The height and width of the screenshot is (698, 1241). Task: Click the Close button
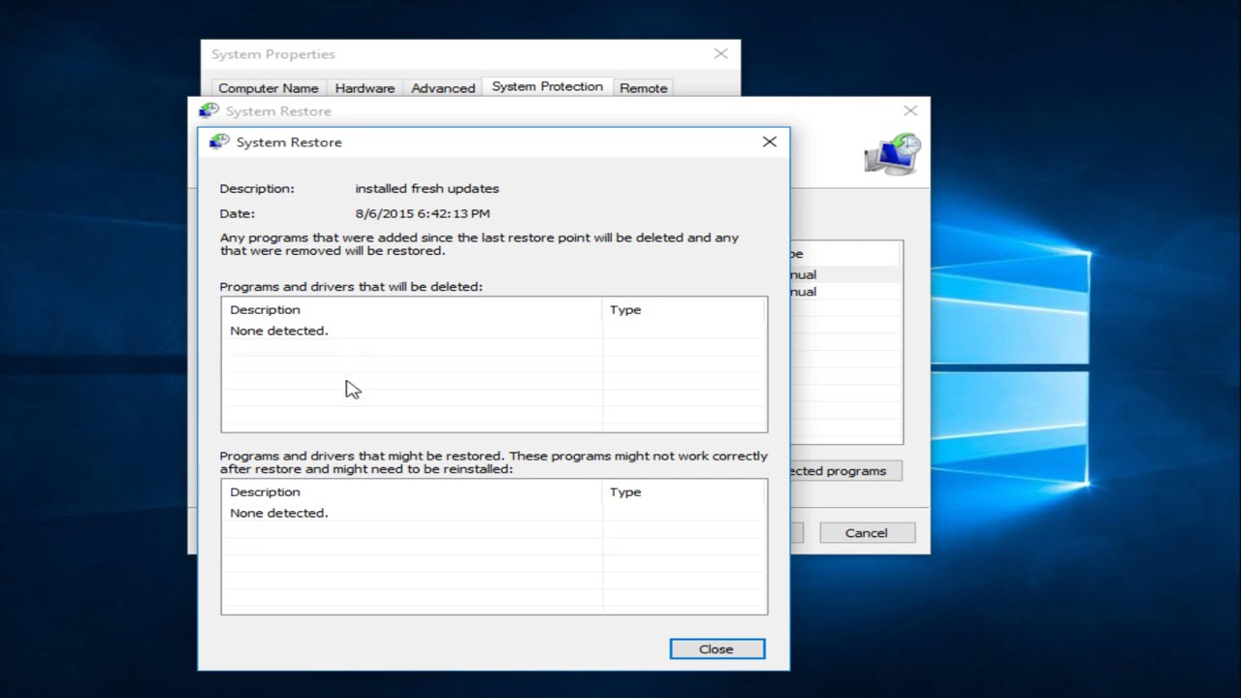point(716,649)
